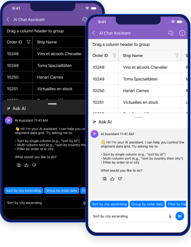Viewport: 191px width, 247px height.
Task: Go back with light phone's back arrow
Action: tap(94, 33)
